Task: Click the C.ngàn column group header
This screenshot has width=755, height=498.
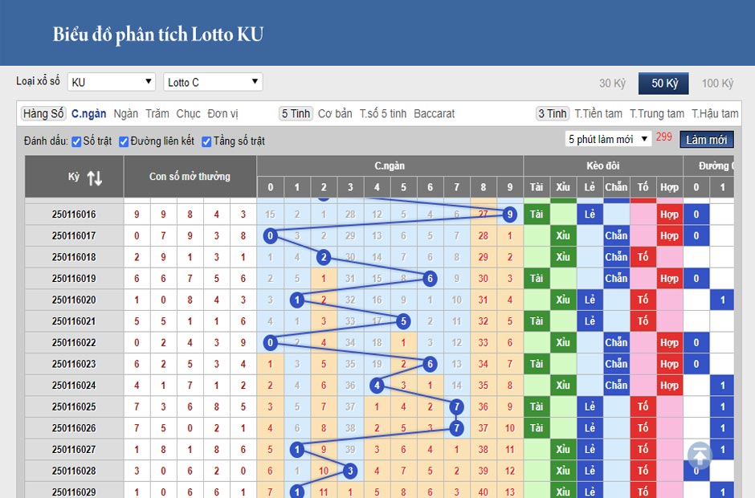Action: (390, 165)
